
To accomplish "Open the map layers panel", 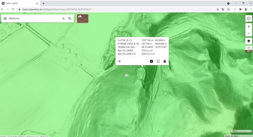I will click(x=249, y=41).
